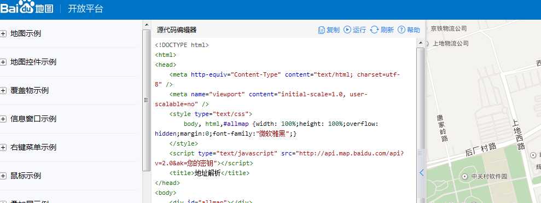The height and width of the screenshot is (203, 541).
Task: Click the <body> tag line
Action: pos(166,193)
